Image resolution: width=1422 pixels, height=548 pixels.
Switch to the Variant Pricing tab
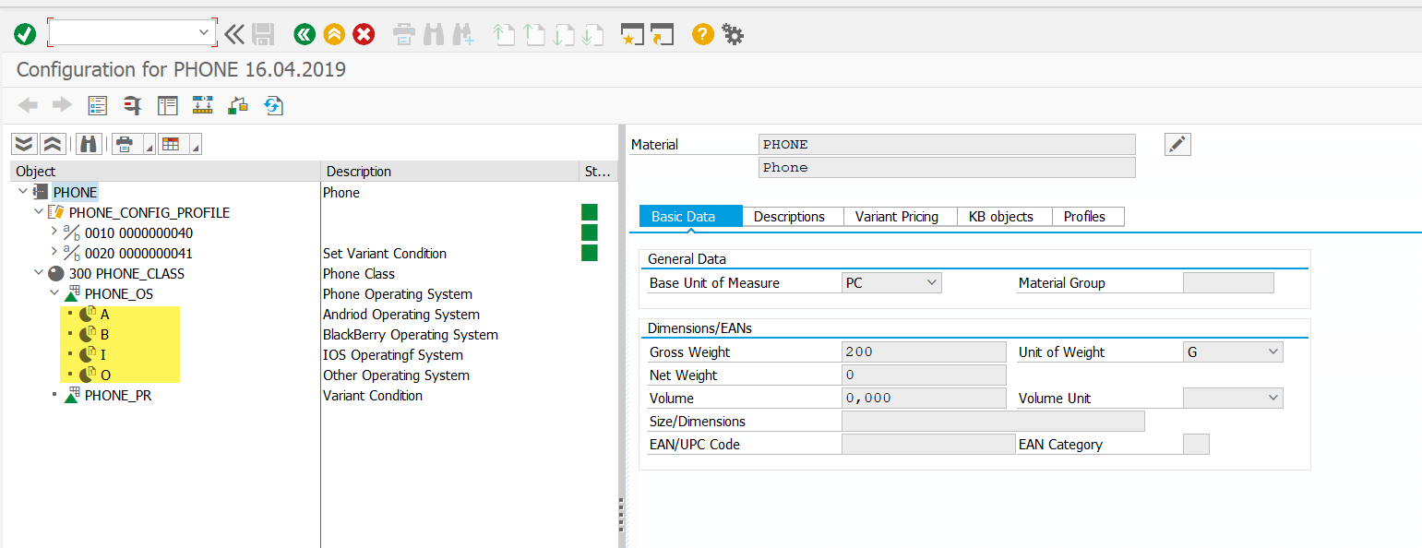point(897,216)
